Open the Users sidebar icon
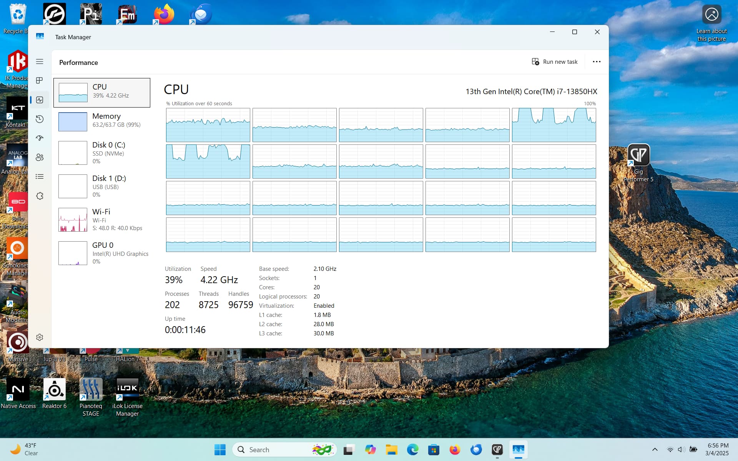Screen dimensions: 738x461 [40, 158]
